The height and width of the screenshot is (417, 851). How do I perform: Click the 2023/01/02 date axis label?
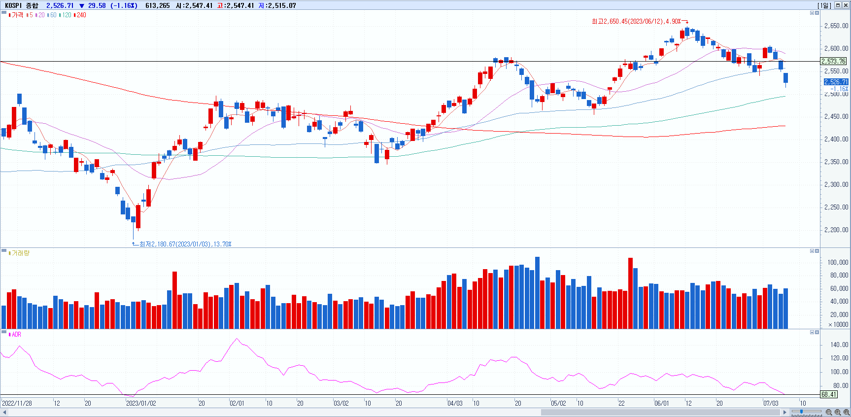point(141,403)
